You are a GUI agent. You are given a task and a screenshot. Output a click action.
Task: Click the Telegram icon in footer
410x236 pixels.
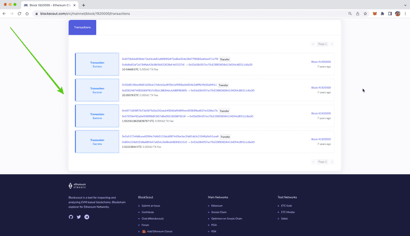pos(87,217)
